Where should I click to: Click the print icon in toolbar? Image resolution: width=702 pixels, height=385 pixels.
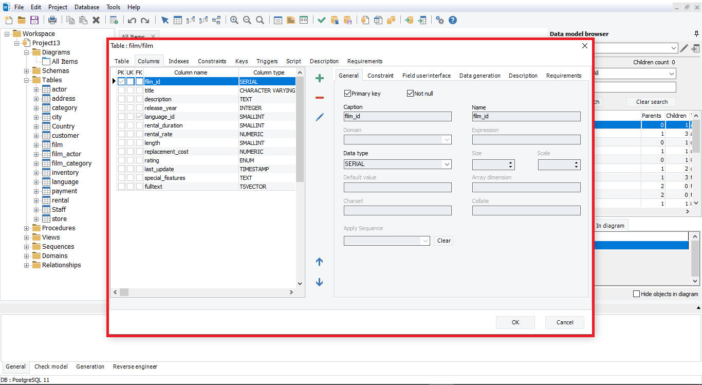52,20
